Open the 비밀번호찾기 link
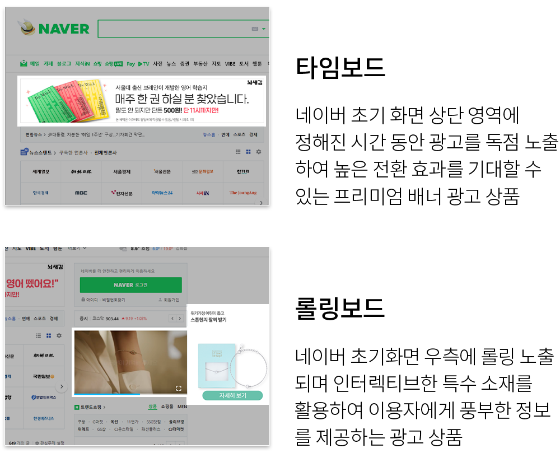The height and width of the screenshot is (453, 560). coord(114,300)
